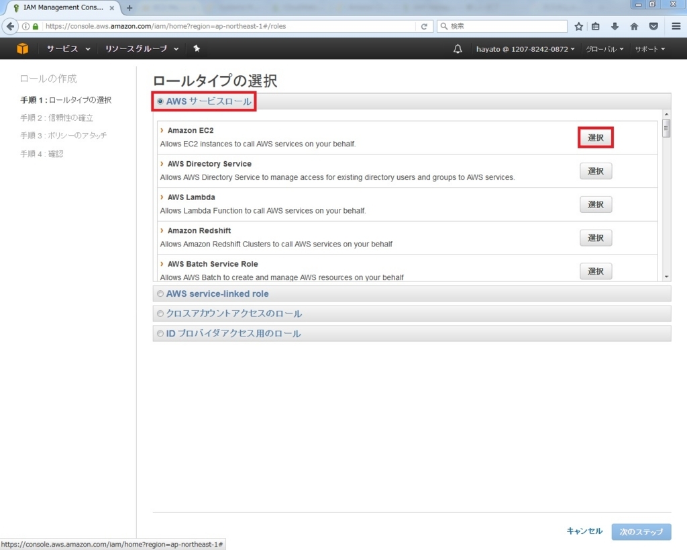Click the キャンセル link

coord(584,531)
